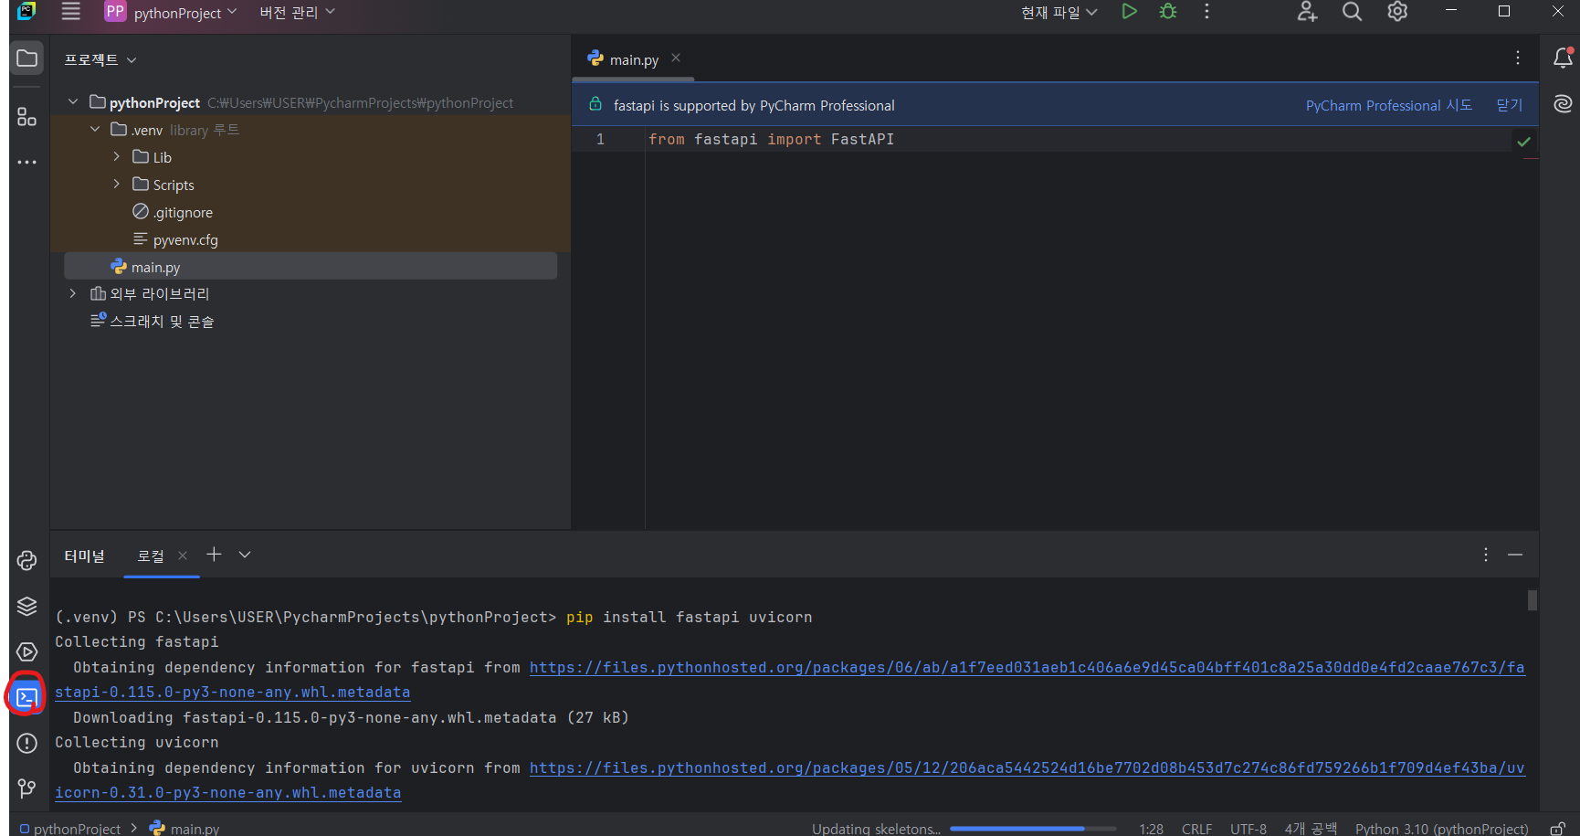The image size is (1580, 836).
Task: Open the main hamburger menu
Action: (x=70, y=12)
